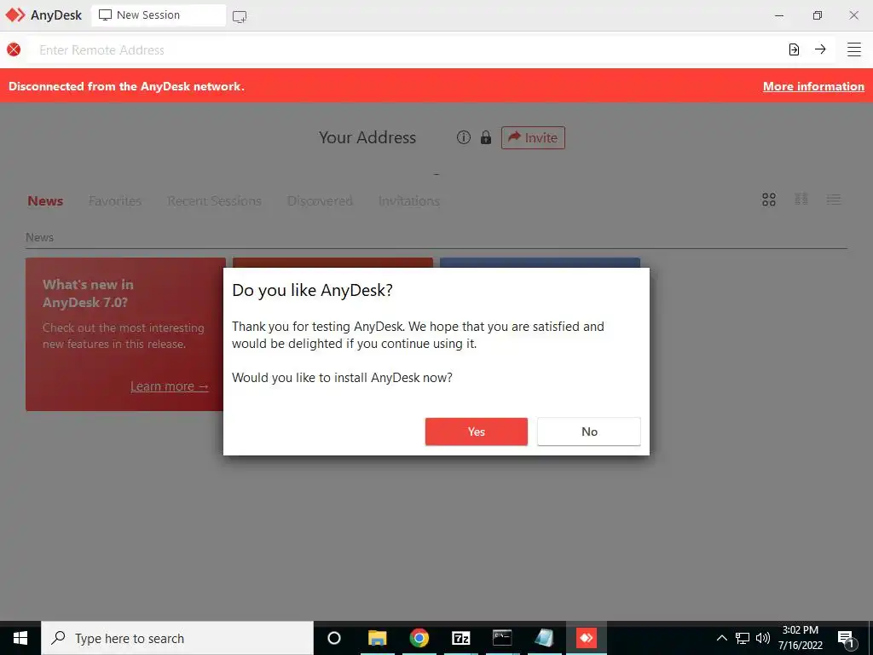Switch to small tiles view icon
This screenshot has width=873, height=655.
tap(801, 200)
